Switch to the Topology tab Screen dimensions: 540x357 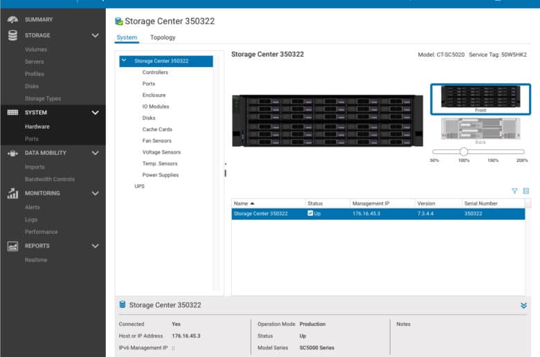coord(163,37)
